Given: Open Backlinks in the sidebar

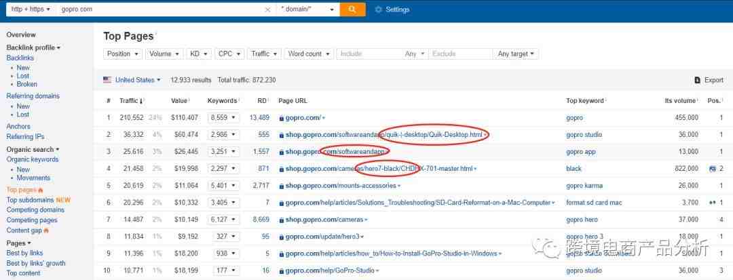Looking at the screenshot, I should (20, 58).
